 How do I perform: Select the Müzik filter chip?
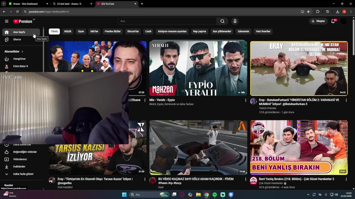click(x=68, y=32)
